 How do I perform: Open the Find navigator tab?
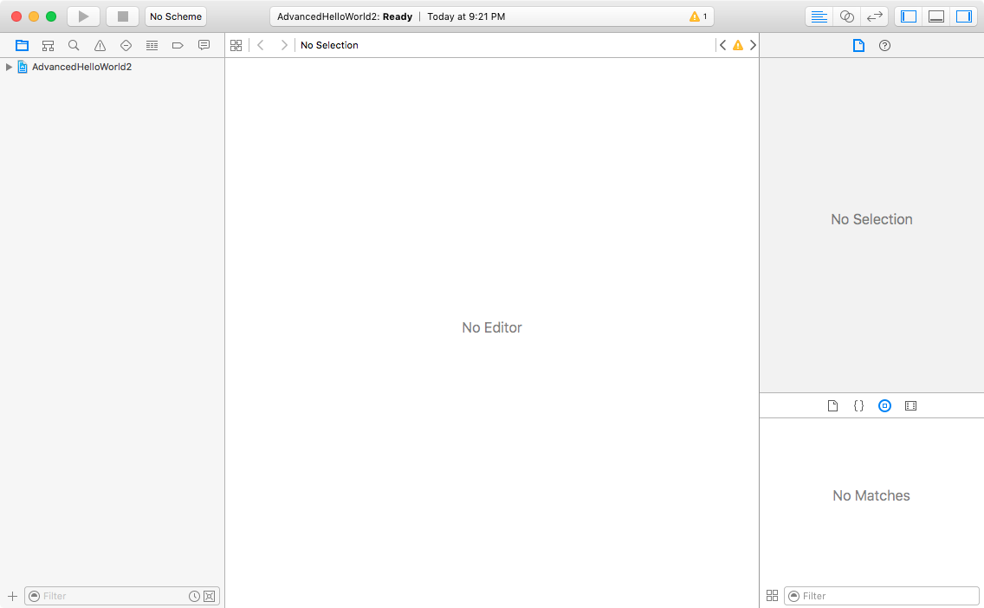coord(74,45)
